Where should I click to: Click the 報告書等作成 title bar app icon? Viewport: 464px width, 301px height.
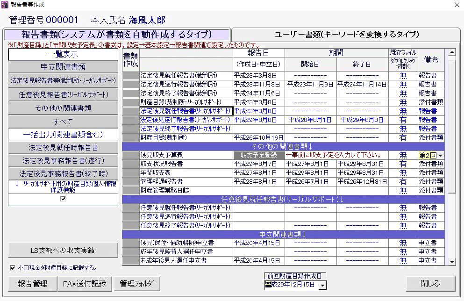[x=5, y=5]
